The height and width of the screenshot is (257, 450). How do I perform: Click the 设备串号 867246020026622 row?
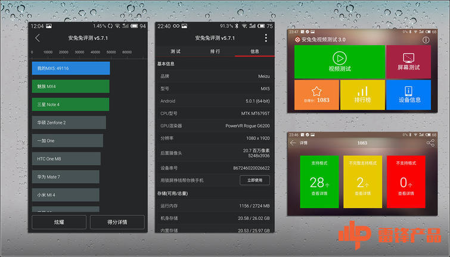pos(215,168)
